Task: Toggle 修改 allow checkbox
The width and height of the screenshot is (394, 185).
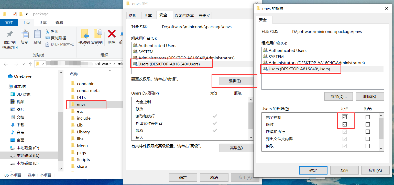Action: (345, 124)
